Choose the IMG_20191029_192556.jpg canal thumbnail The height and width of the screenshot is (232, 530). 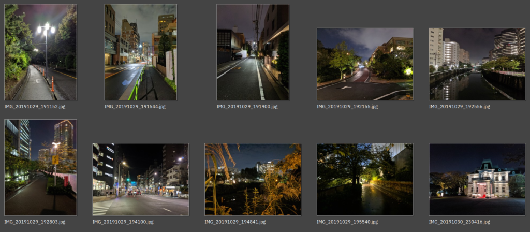477,64
